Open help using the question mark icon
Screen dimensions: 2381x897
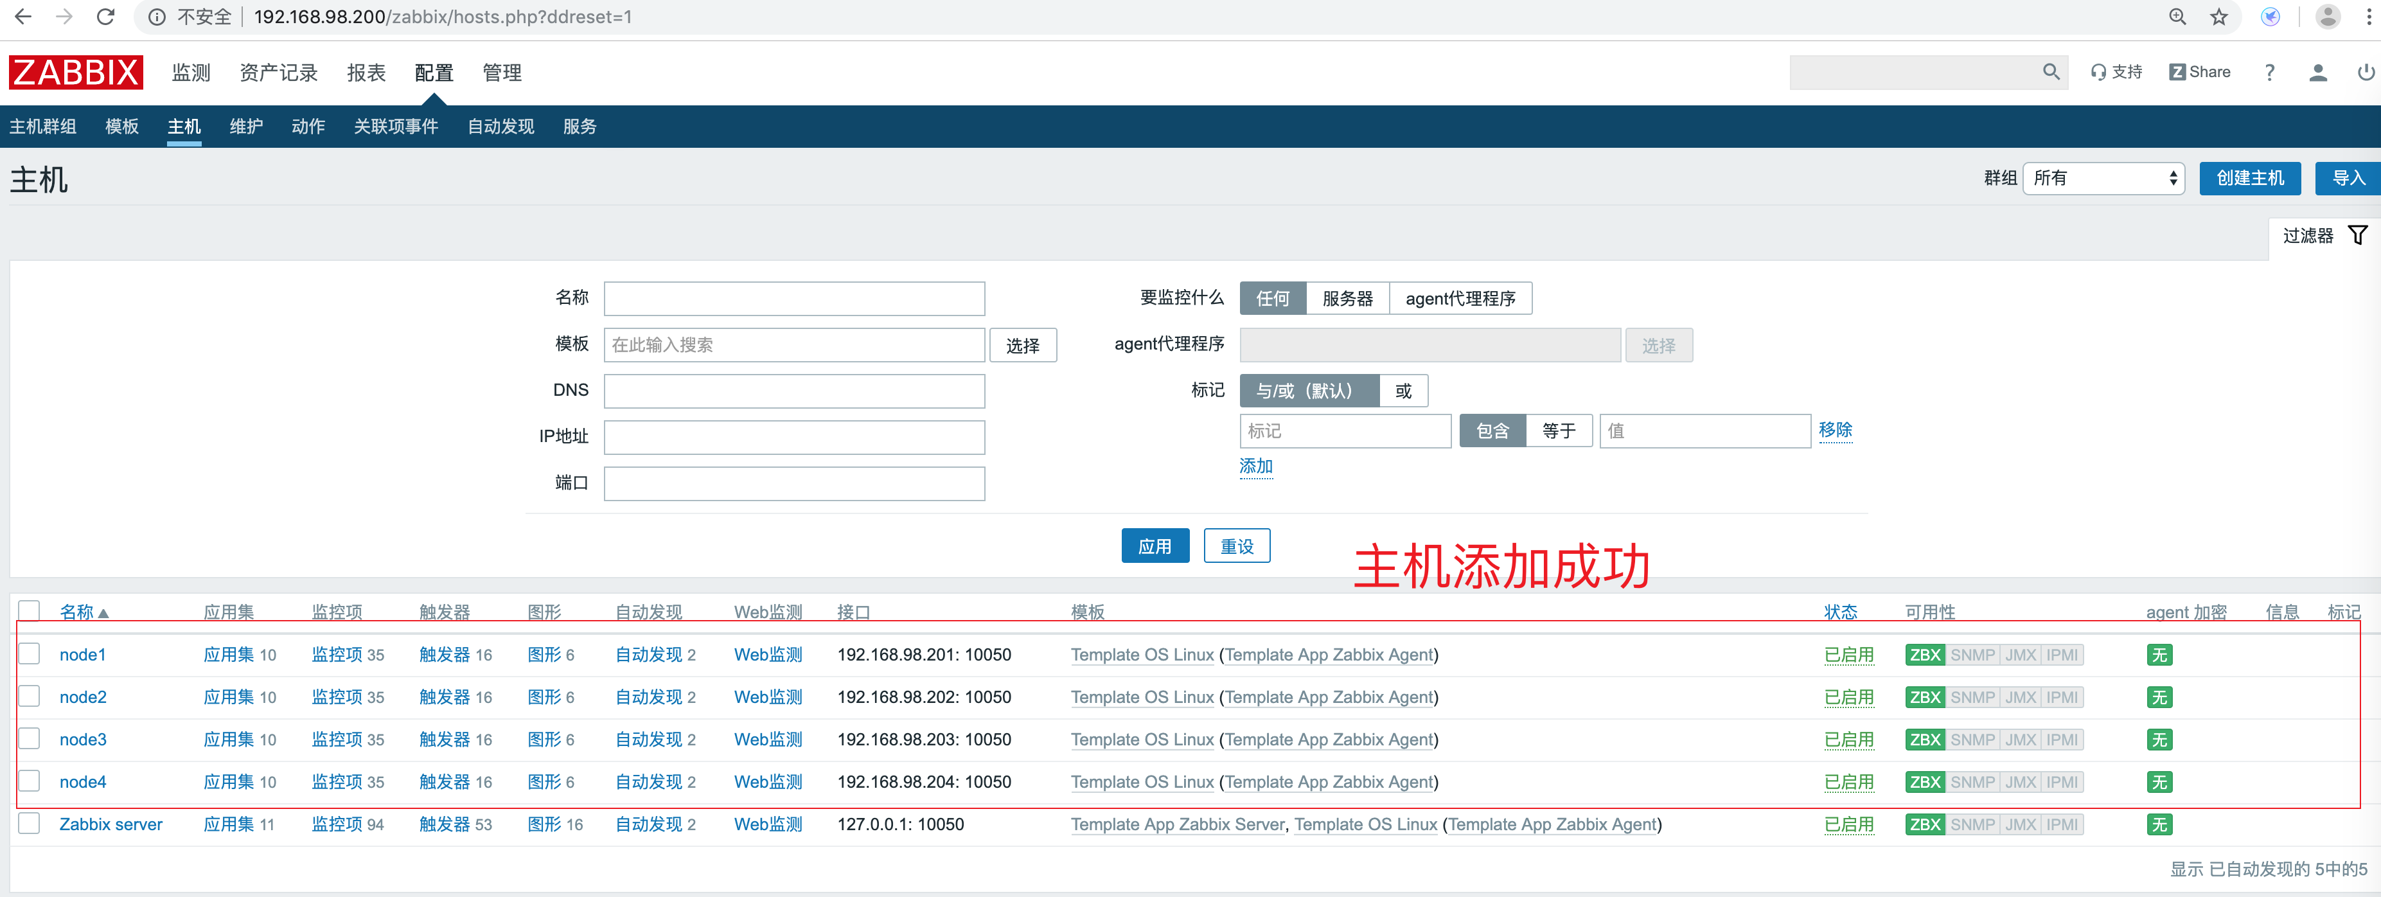(2269, 72)
